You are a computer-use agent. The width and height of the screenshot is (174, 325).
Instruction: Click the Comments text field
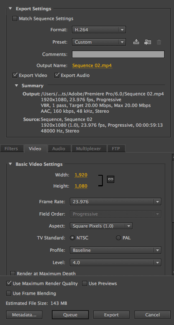[118, 54]
